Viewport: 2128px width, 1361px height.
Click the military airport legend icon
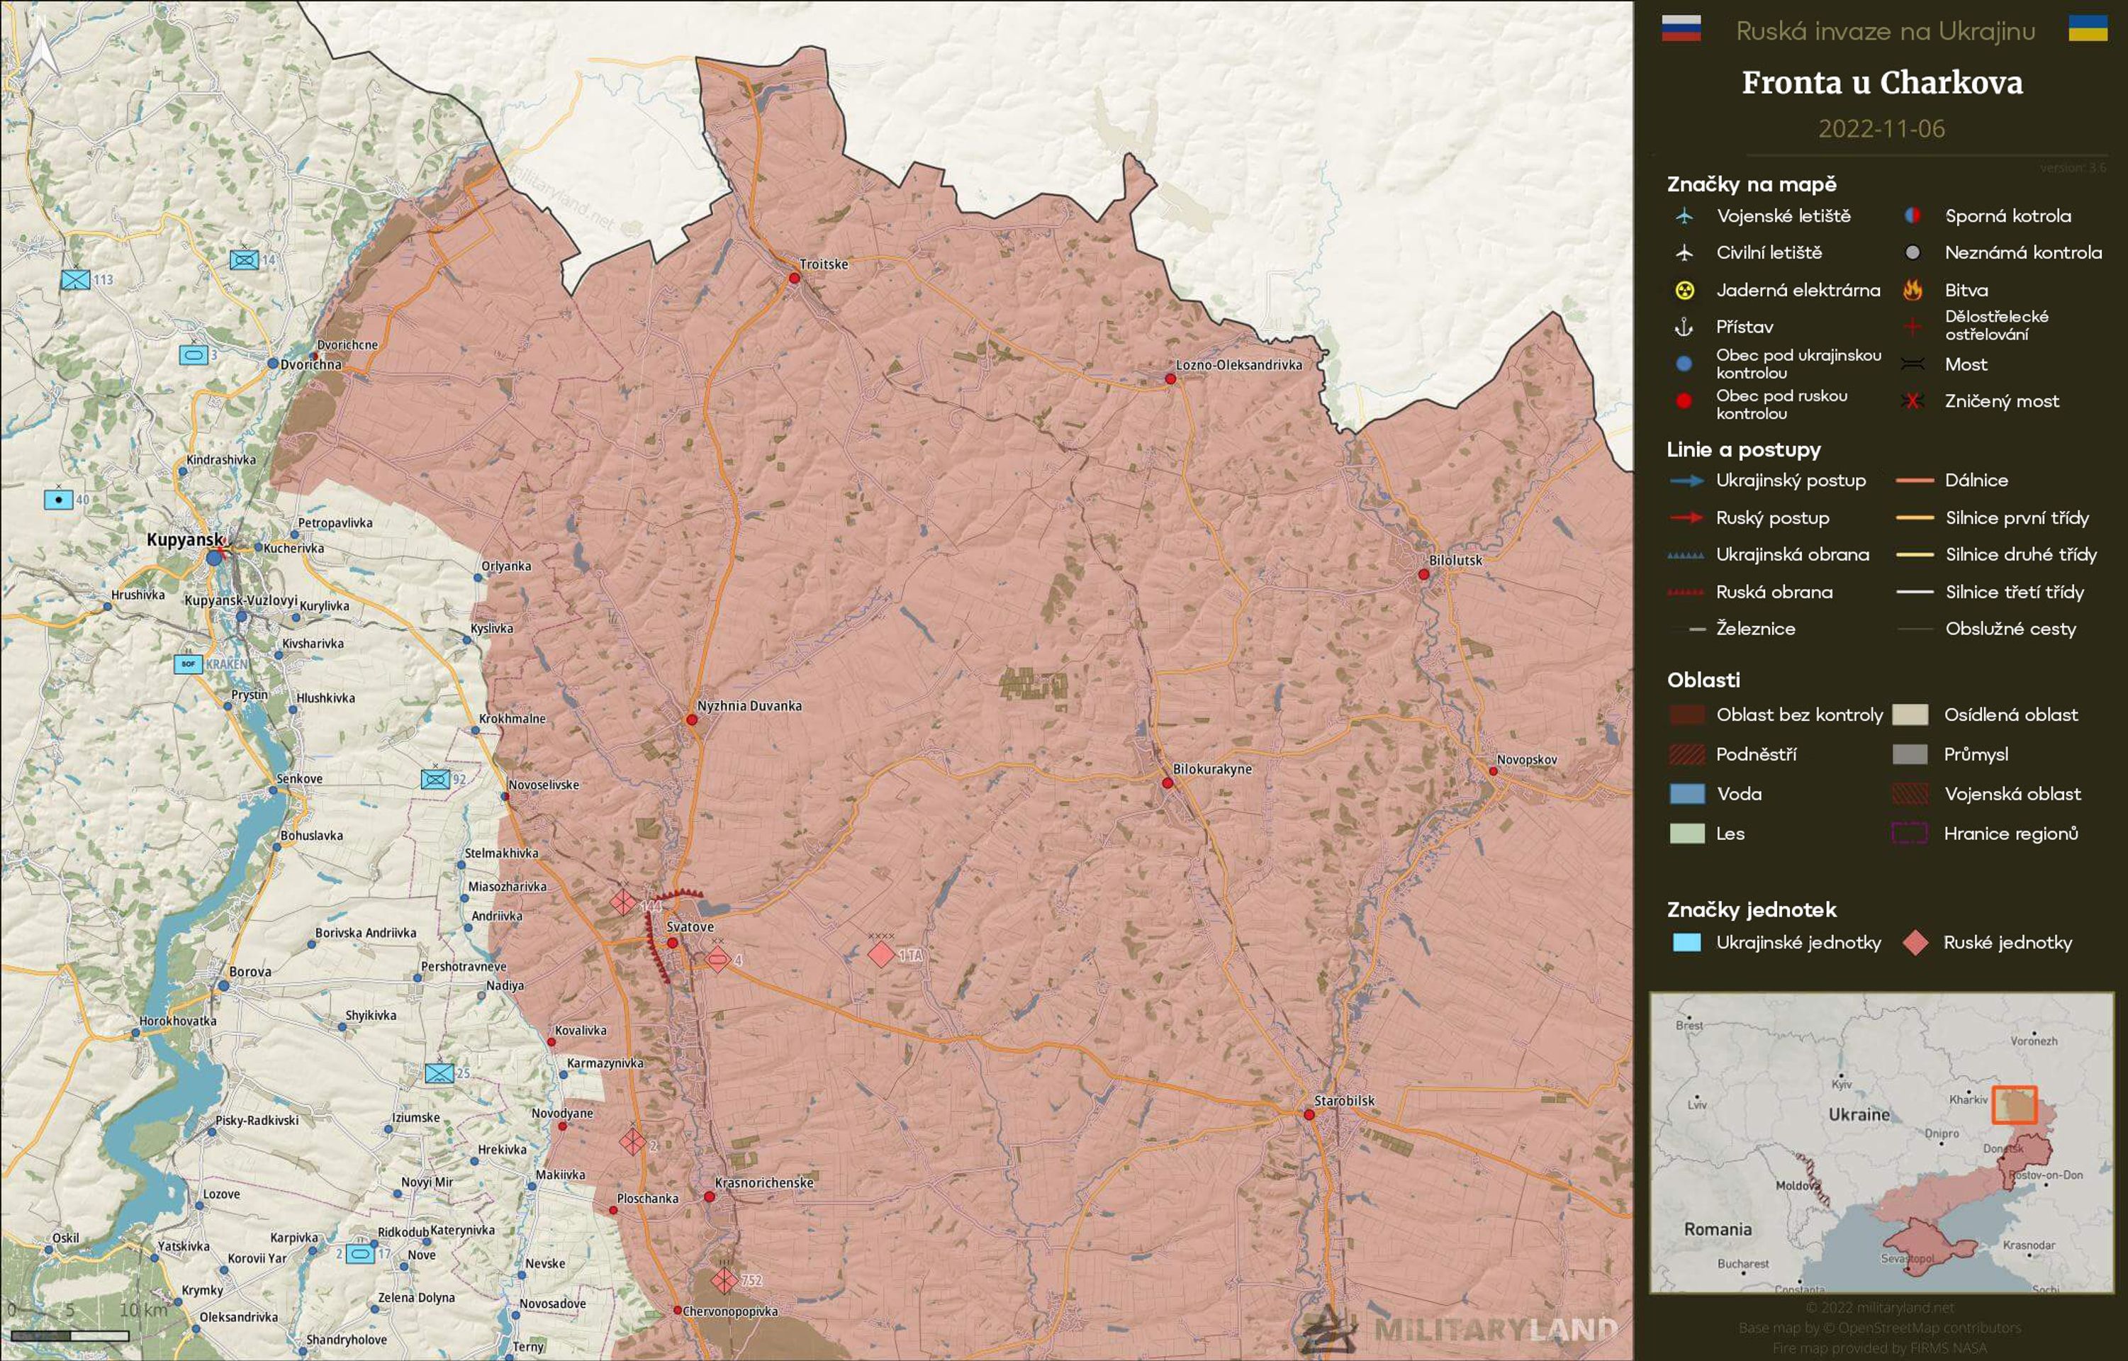pyautogui.click(x=1684, y=215)
